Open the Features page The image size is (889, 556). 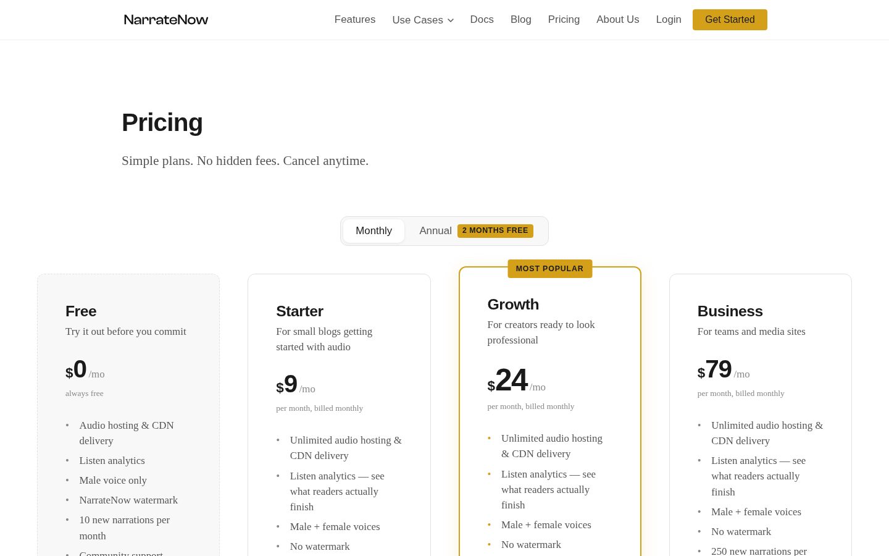[355, 20]
